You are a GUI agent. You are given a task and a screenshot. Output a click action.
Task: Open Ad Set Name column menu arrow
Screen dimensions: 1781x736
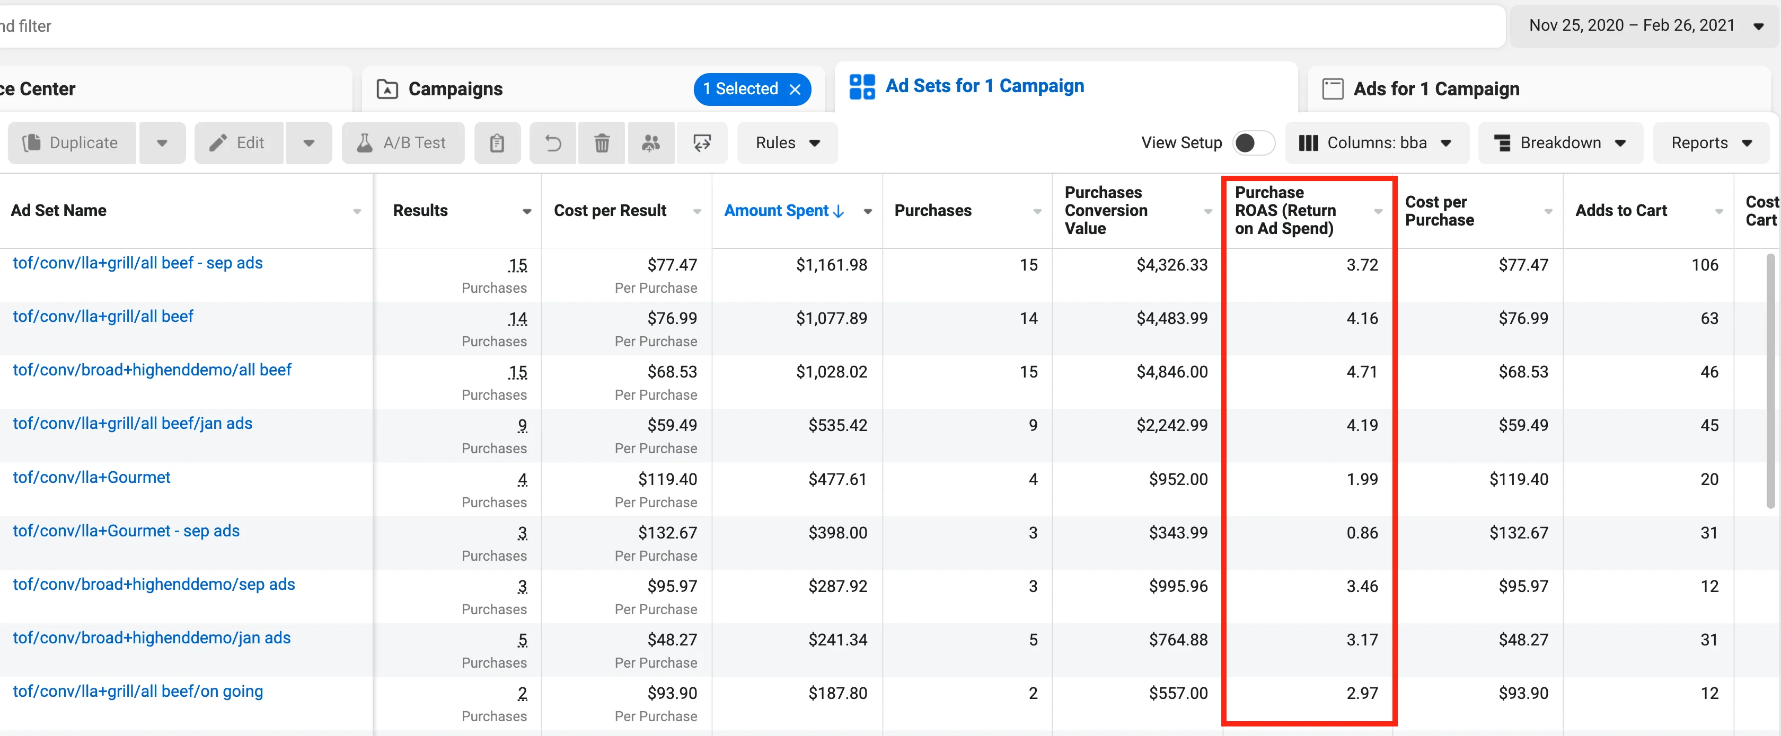pyautogui.click(x=357, y=211)
